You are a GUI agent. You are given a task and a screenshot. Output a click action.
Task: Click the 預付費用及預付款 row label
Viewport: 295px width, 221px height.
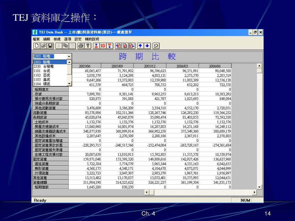[51, 99]
